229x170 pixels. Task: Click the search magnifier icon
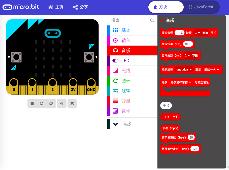(x=152, y=20)
